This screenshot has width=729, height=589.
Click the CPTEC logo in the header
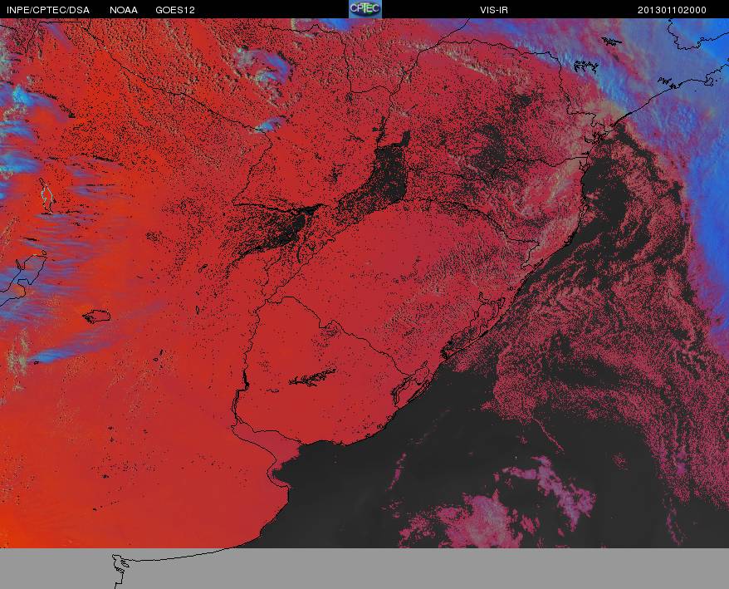[365, 9]
